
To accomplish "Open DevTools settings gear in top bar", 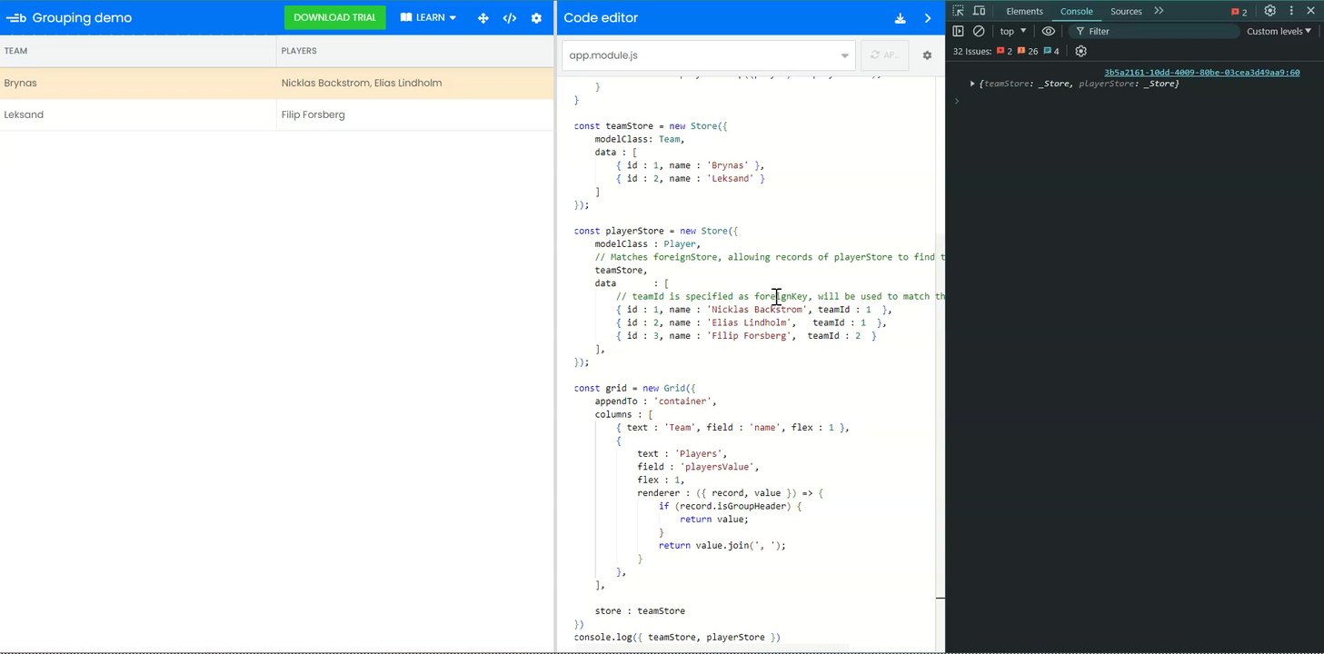I will click(1270, 11).
